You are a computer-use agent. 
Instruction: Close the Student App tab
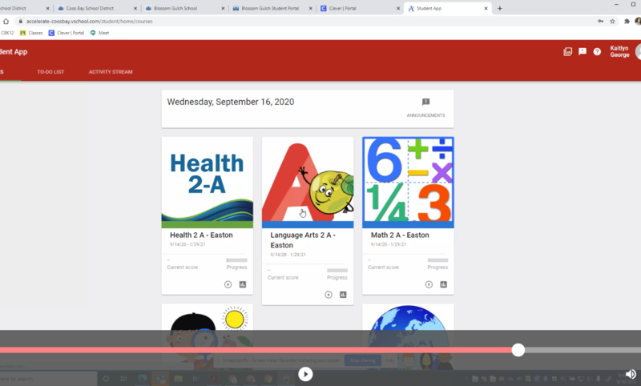[x=486, y=8]
